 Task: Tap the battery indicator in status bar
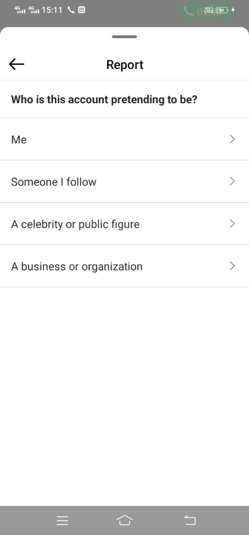coord(222,10)
